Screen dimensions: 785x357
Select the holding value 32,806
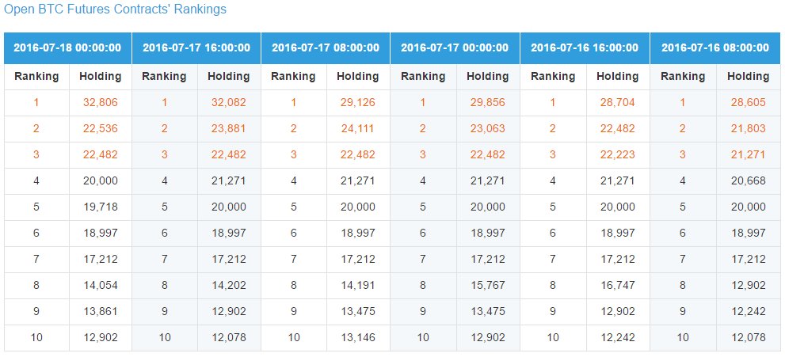pyautogui.click(x=100, y=103)
